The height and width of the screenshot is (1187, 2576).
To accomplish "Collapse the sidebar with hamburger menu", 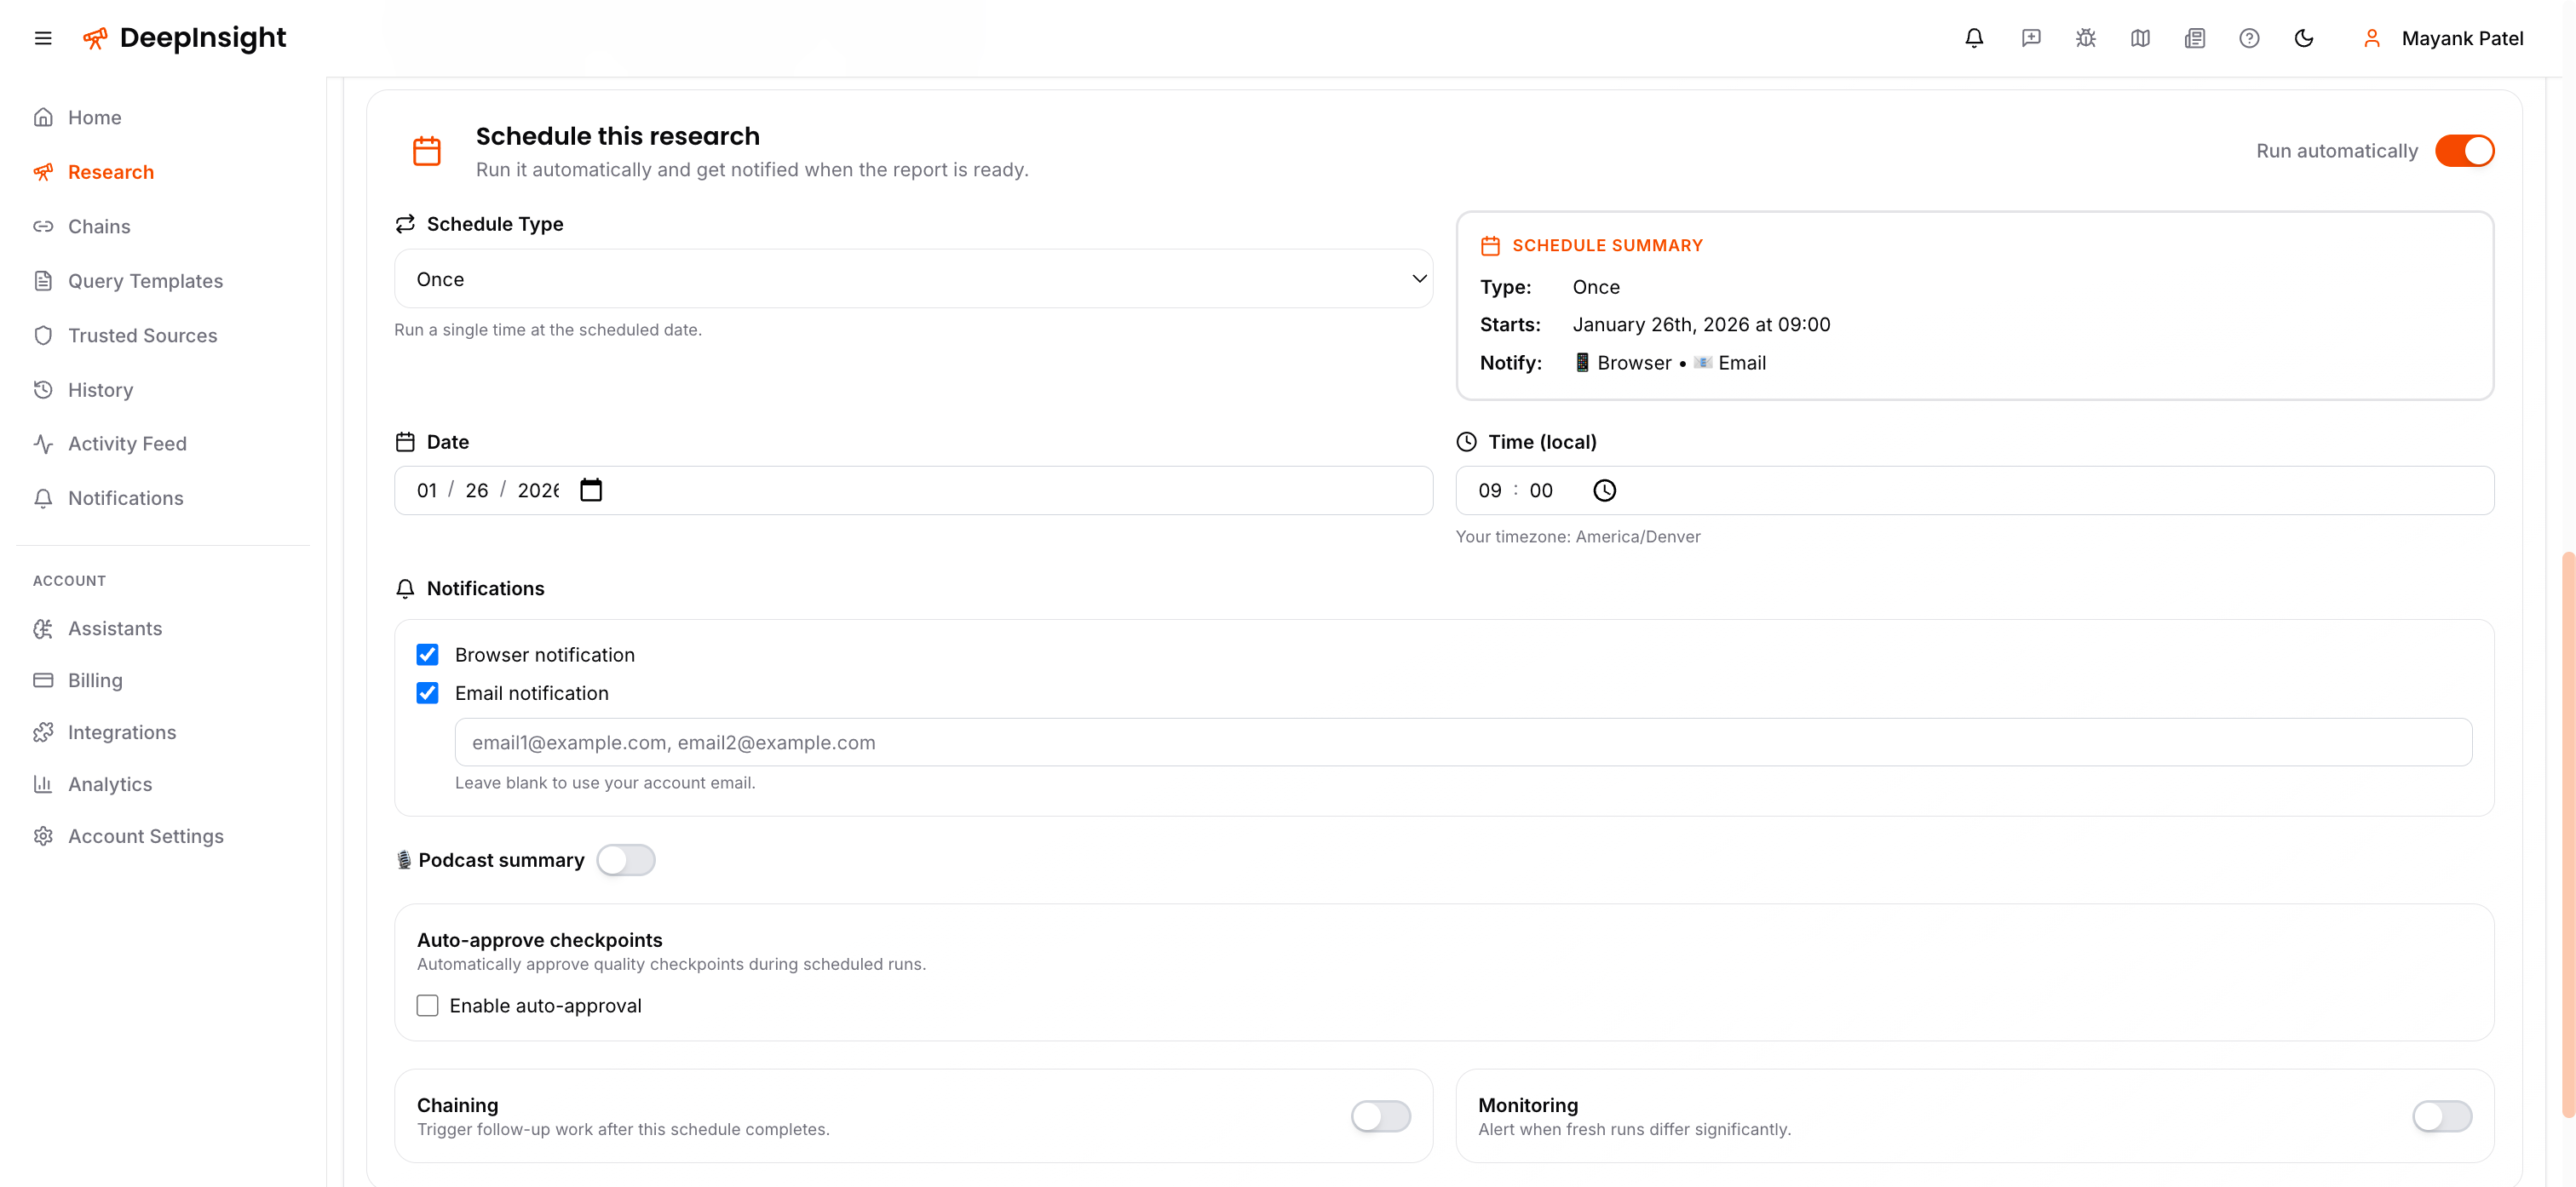I will tap(43, 37).
